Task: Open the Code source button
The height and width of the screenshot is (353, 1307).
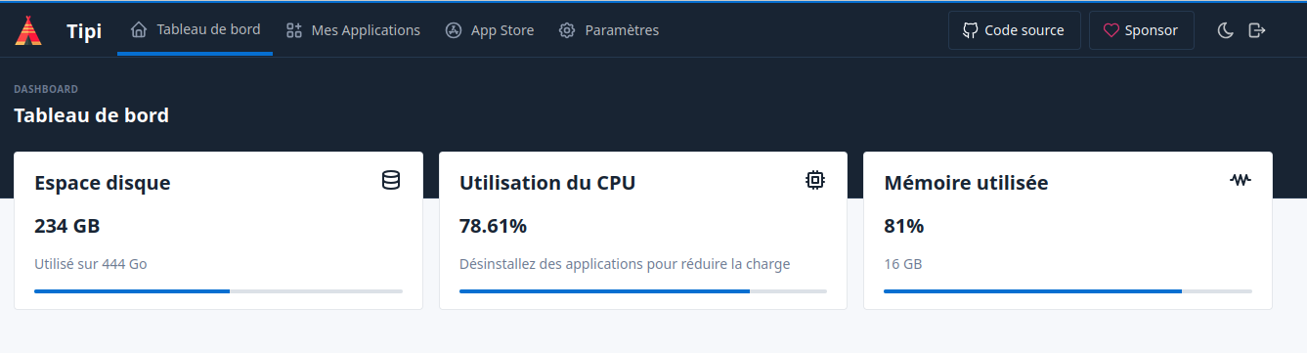Action: [x=1015, y=30]
